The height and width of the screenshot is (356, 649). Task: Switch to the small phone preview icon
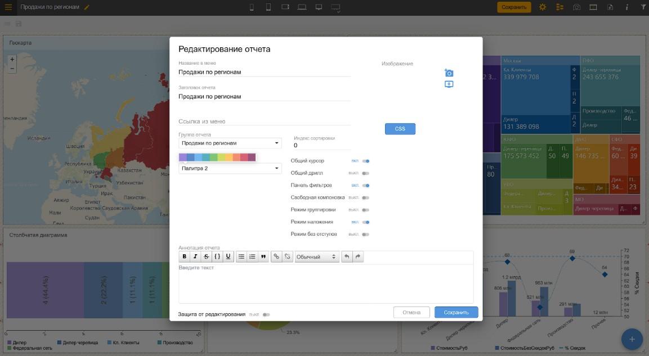coord(252,7)
